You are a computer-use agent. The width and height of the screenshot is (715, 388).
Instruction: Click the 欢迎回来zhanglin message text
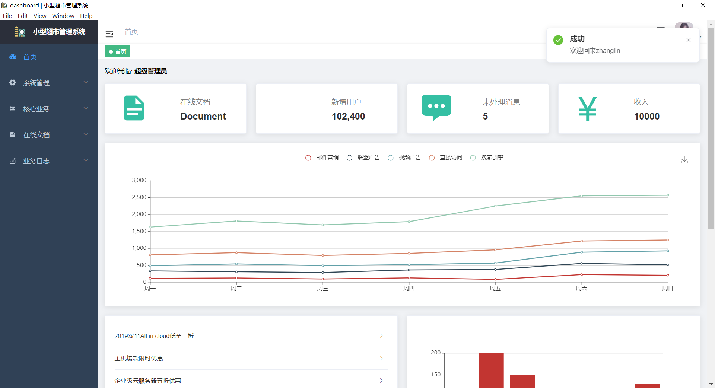595,51
